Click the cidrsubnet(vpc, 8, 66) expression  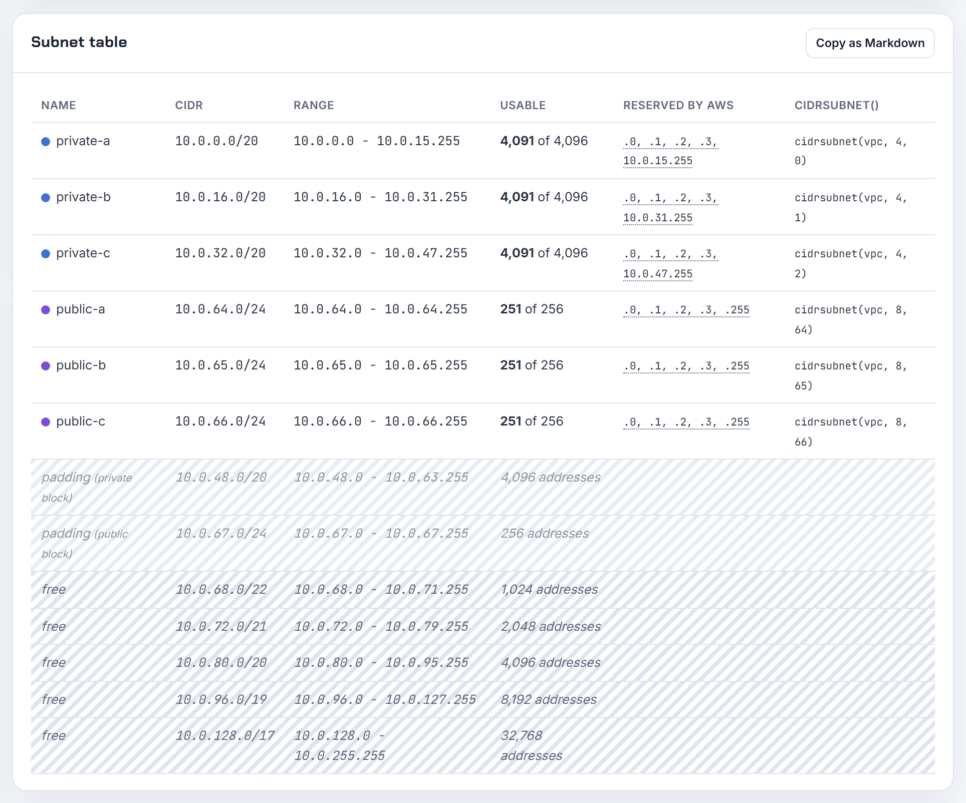pyautogui.click(x=851, y=432)
